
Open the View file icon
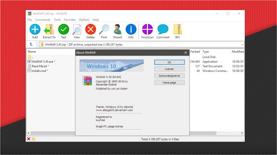pyautogui.click(x=77, y=29)
